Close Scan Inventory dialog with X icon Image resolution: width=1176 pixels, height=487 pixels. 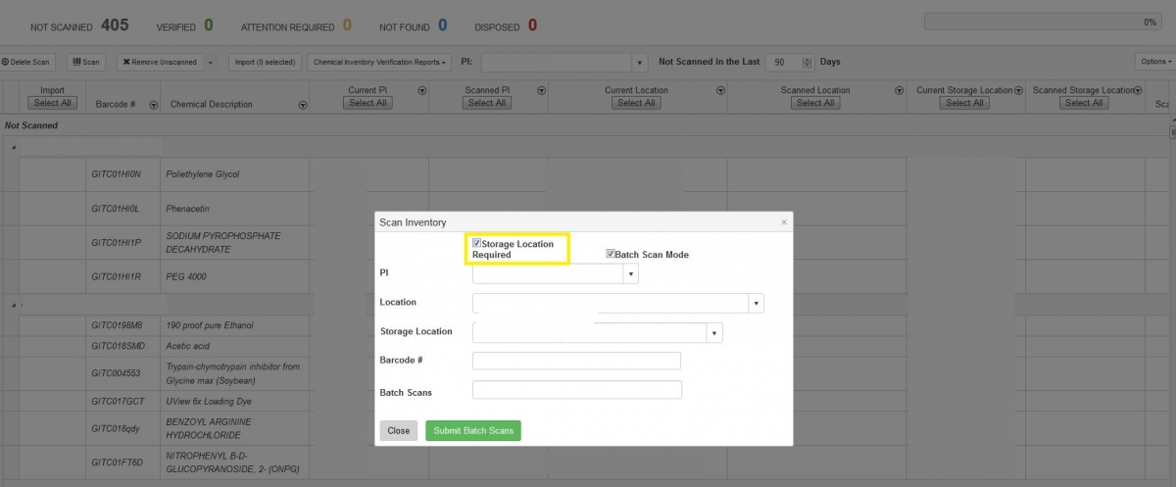click(783, 222)
